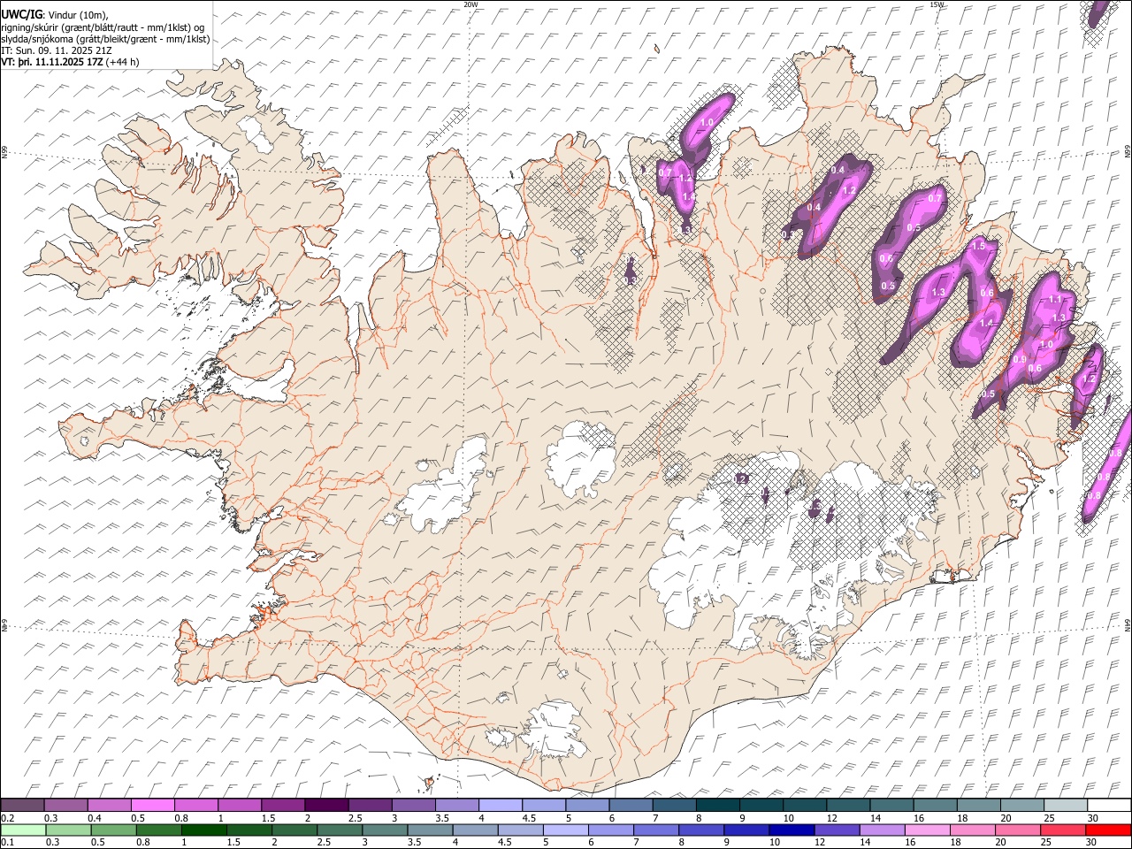Click the rigning/skúrir legend description line

tap(103, 27)
